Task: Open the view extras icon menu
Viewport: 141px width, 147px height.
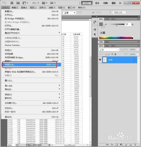Action: (x=25, y=3)
